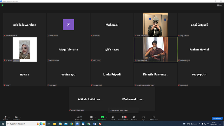Open the Reactions menu
Viewport: 224px width, 126px height.
click(x=134, y=118)
